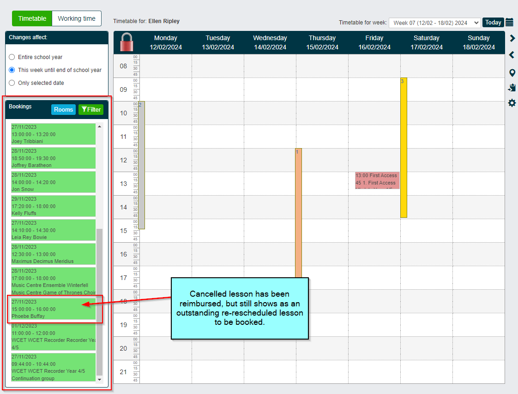Open the calendar date picker icon

point(509,23)
